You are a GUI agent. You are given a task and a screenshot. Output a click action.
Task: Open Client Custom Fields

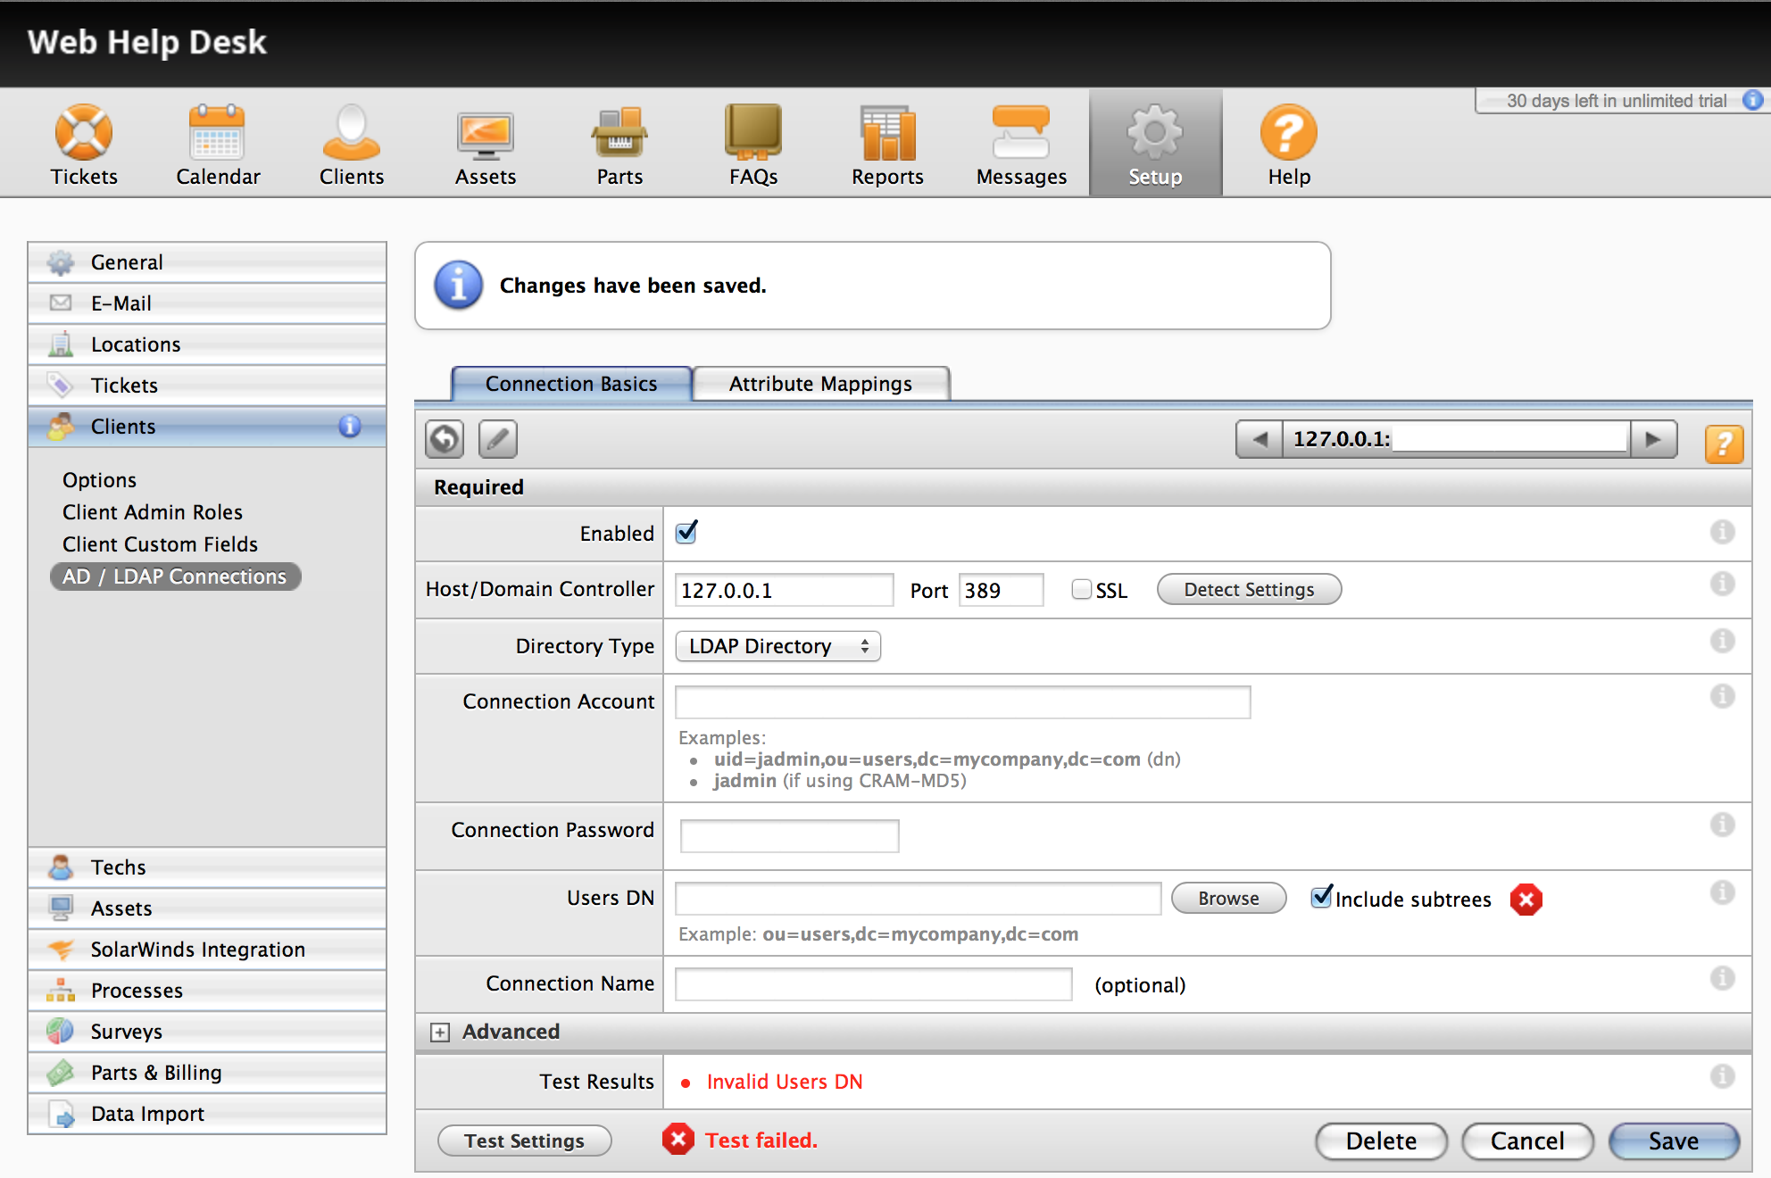click(x=160, y=544)
